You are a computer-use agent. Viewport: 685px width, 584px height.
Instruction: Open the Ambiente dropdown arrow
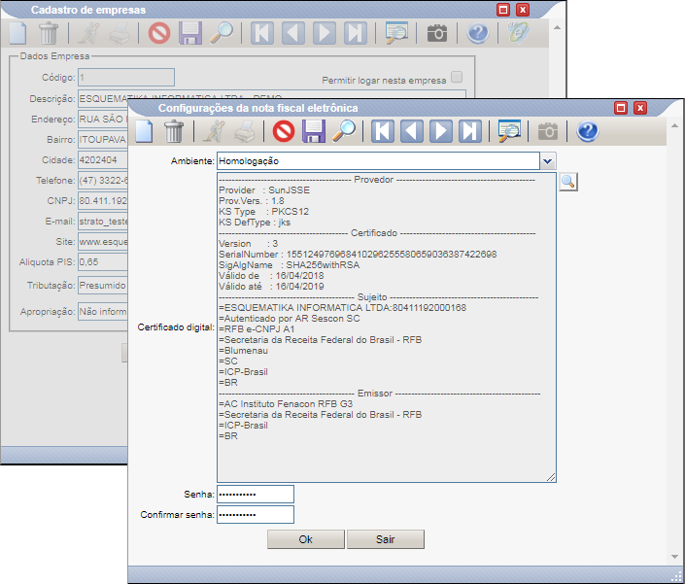(548, 161)
